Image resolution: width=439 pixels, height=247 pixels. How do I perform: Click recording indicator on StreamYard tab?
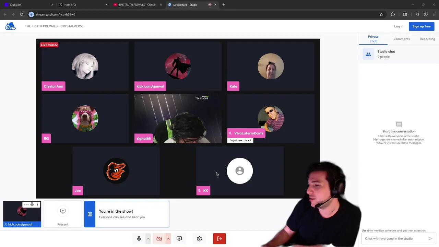coord(210,5)
